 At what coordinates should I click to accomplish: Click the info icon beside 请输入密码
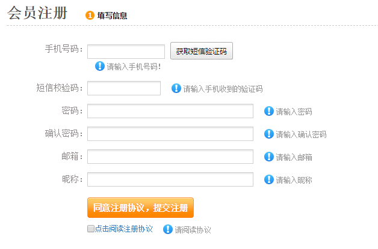click(x=269, y=111)
